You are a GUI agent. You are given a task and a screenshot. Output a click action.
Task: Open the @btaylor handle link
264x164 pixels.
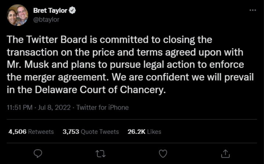click(x=46, y=19)
